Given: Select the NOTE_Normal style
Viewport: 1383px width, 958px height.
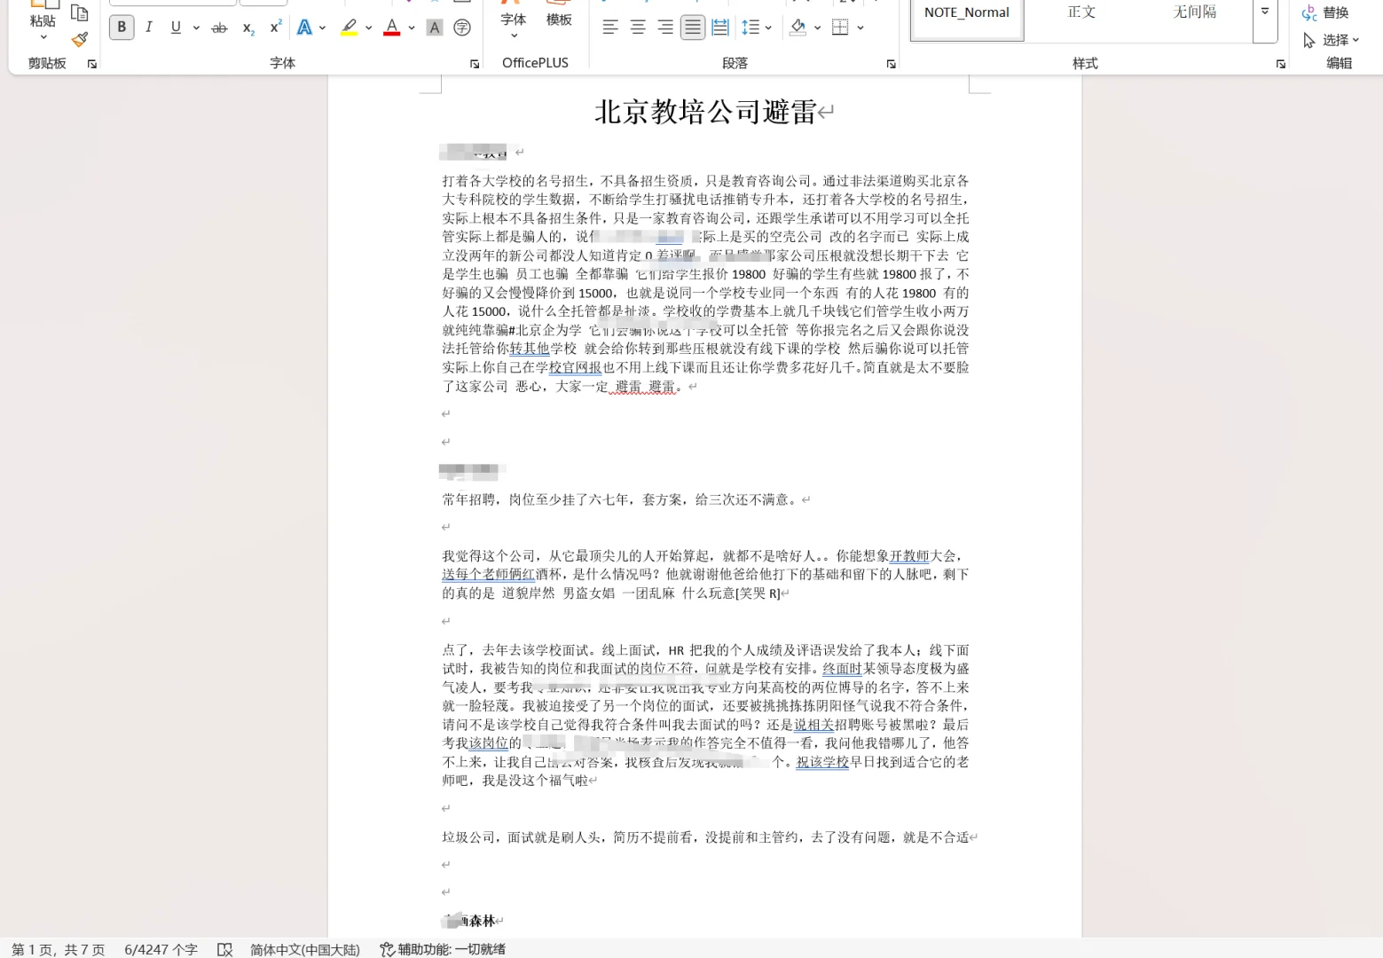Looking at the screenshot, I should tap(967, 19).
